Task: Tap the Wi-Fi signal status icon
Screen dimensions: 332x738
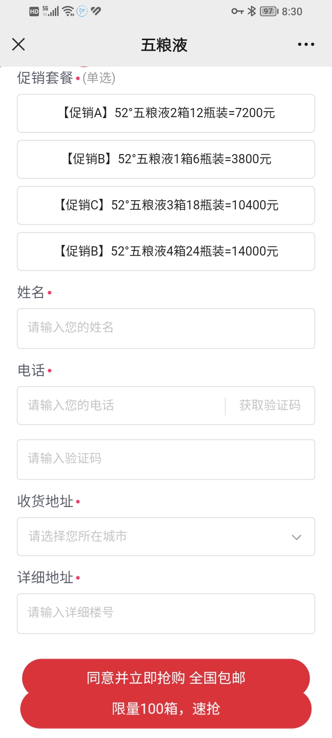Action: click(68, 11)
